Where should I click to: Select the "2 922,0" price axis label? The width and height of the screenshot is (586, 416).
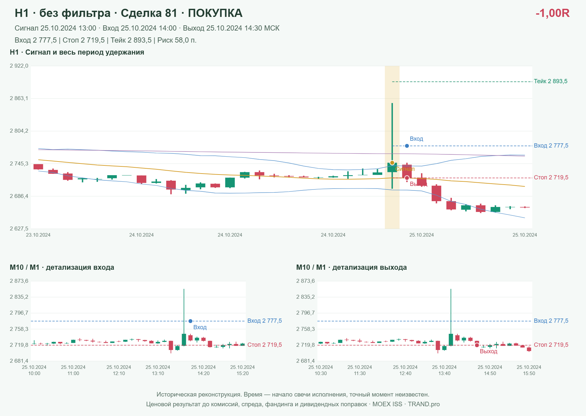19,66
